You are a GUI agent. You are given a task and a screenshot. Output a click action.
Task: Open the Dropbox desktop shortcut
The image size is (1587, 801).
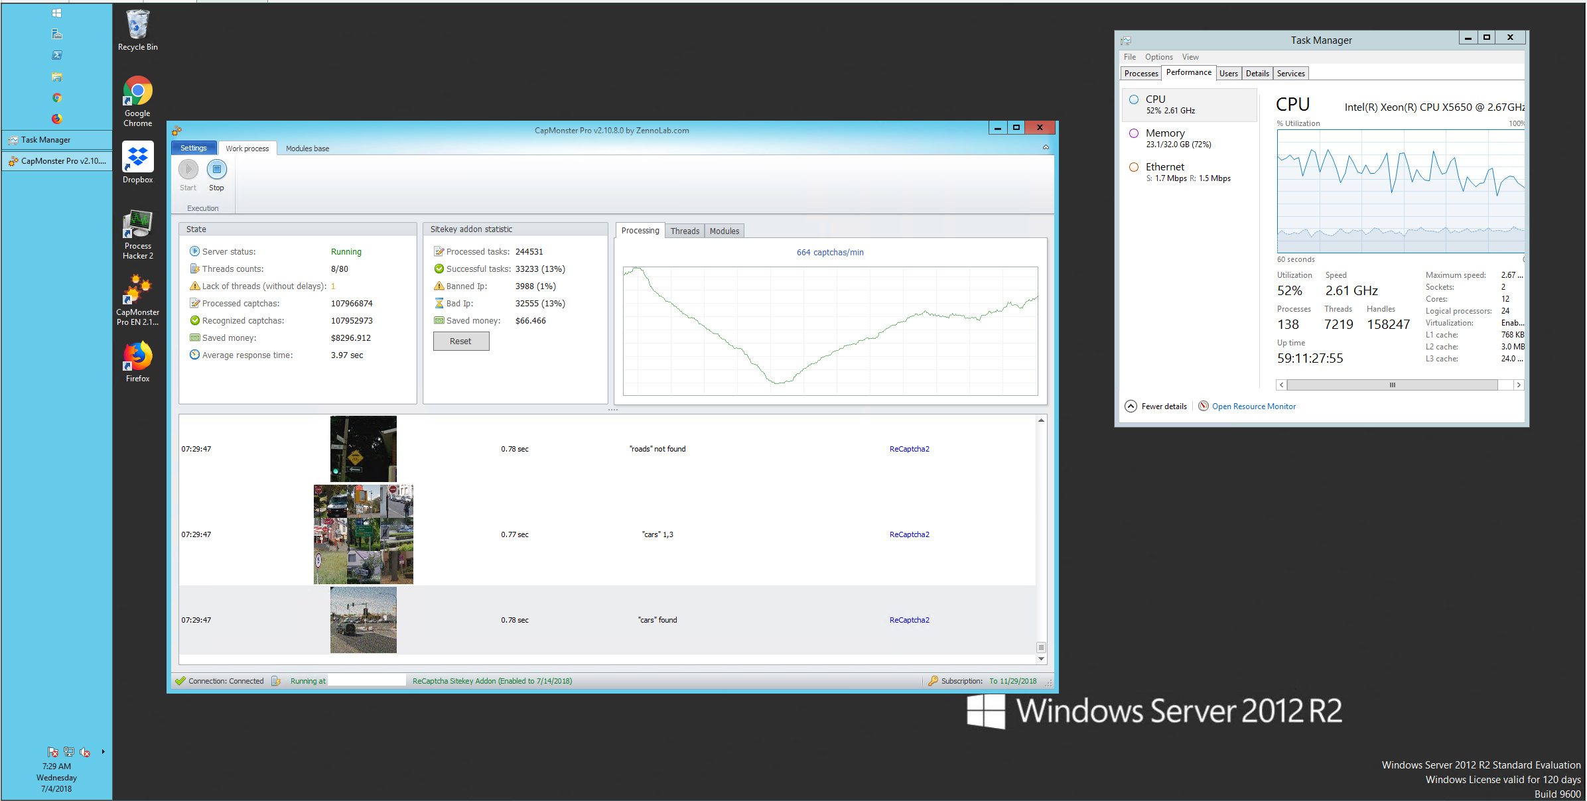click(x=137, y=162)
